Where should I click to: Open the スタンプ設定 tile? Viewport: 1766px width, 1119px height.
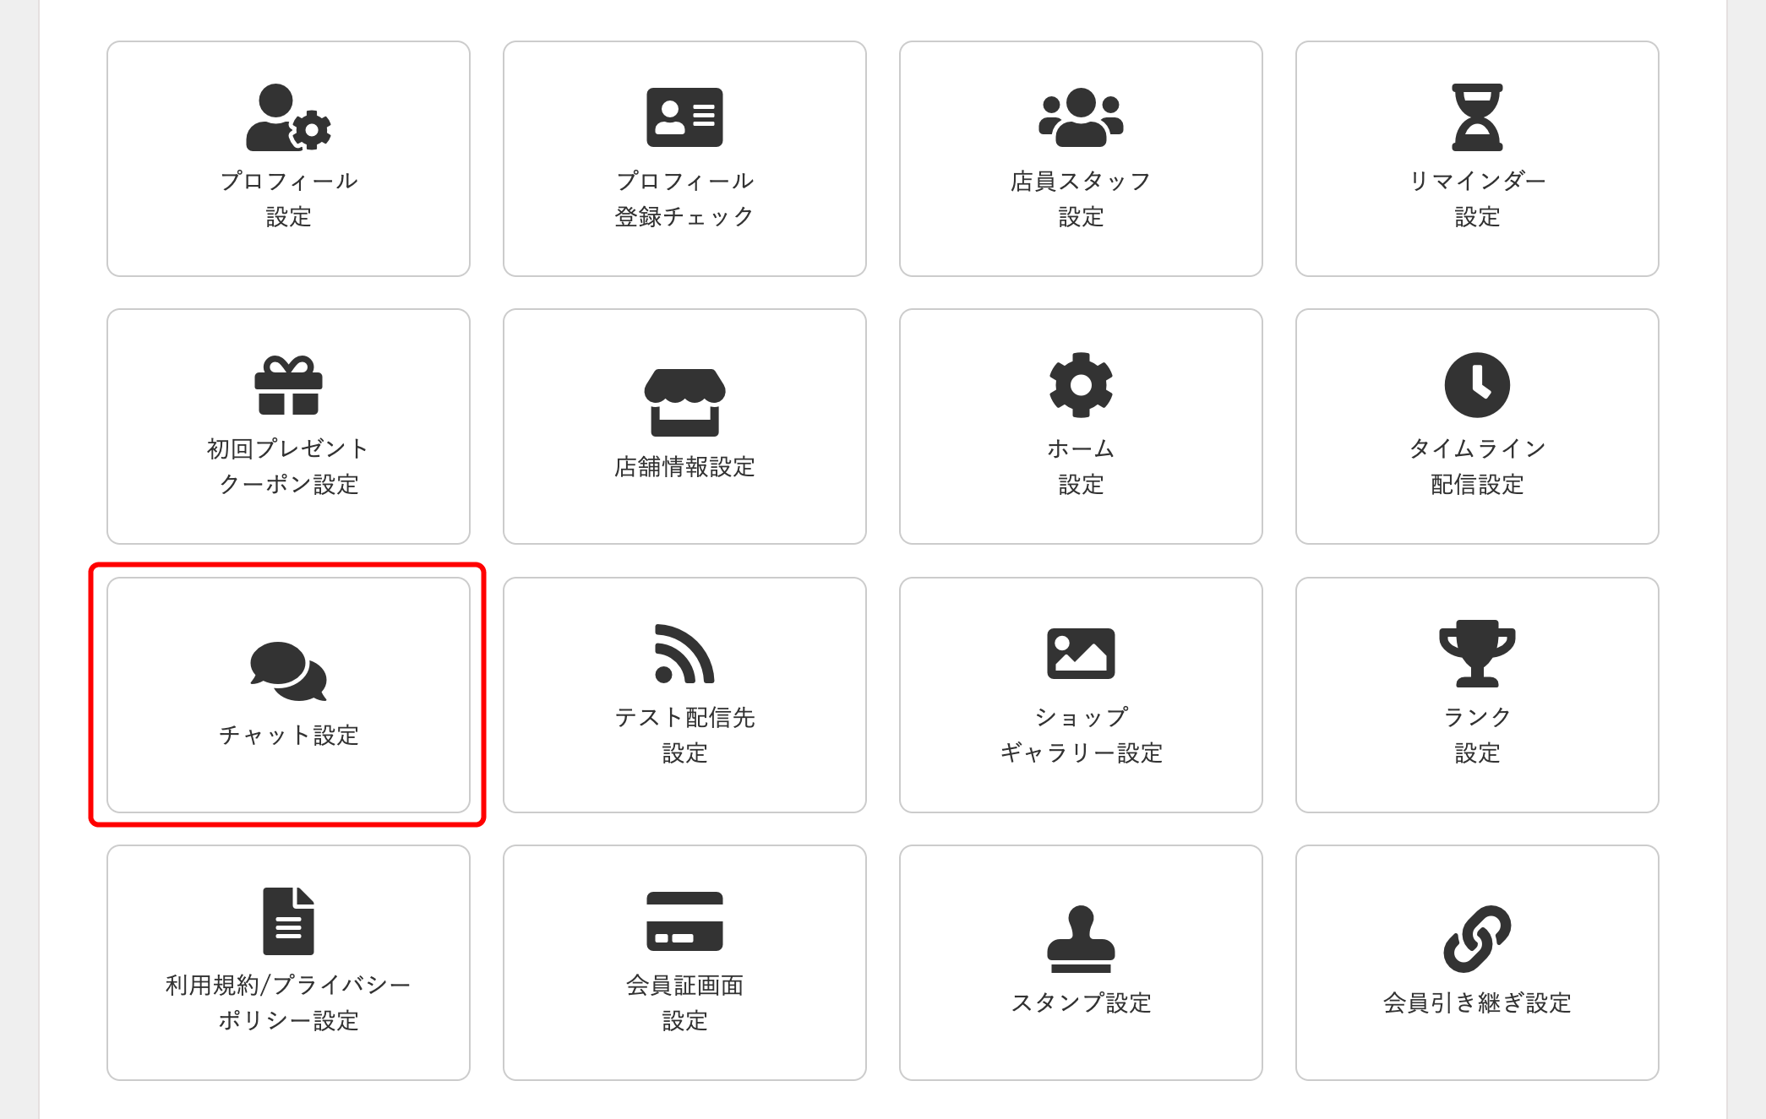[x=1080, y=963]
